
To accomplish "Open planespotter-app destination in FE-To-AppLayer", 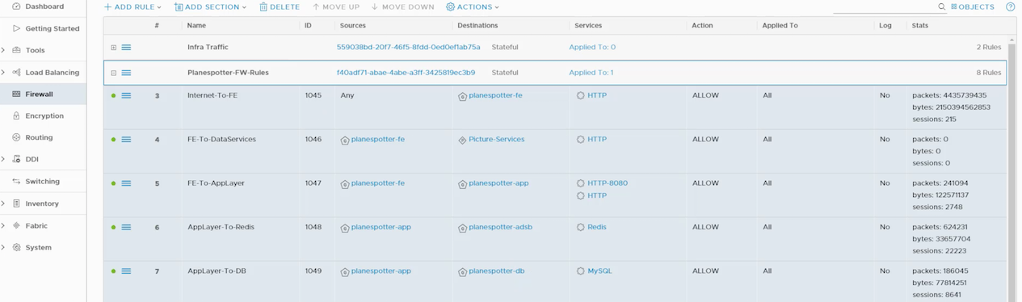I will pyautogui.click(x=498, y=182).
